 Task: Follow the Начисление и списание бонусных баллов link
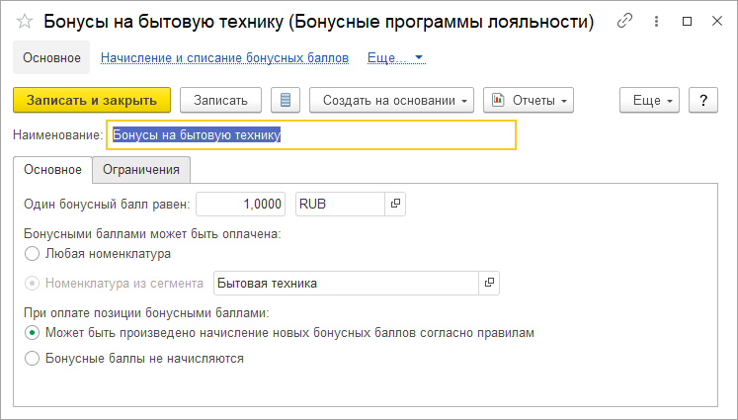(x=224, y=58)
